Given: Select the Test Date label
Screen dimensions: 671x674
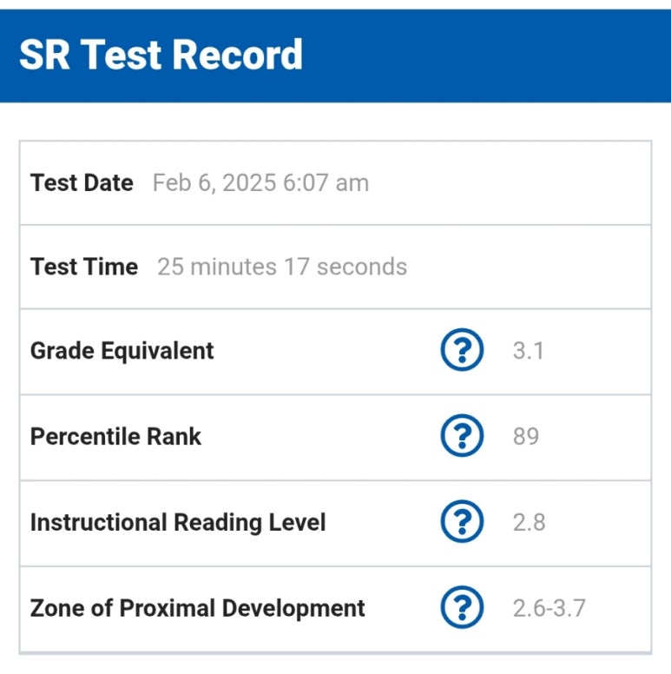Looking at the screenshot, I should [x=82, y=182].
